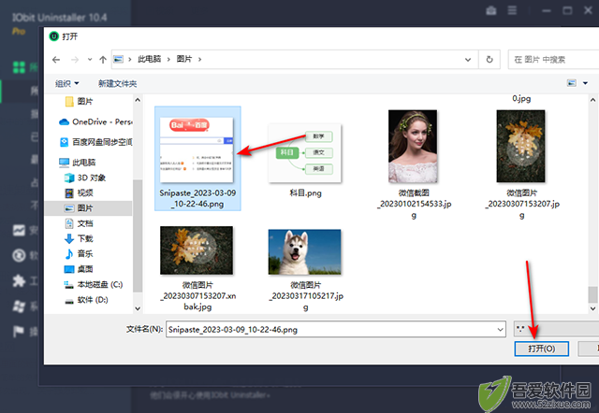This screenshot has height=413, width=599.
Task: Select the yellow 图片 folder in sidebar
Action: coord(79,102)
